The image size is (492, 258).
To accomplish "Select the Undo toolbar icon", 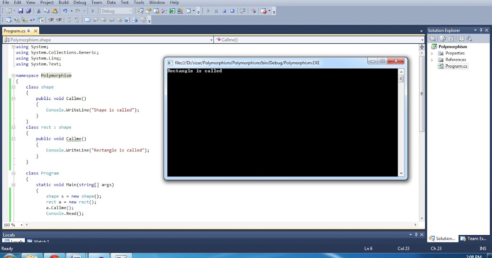I will (65, 11).
